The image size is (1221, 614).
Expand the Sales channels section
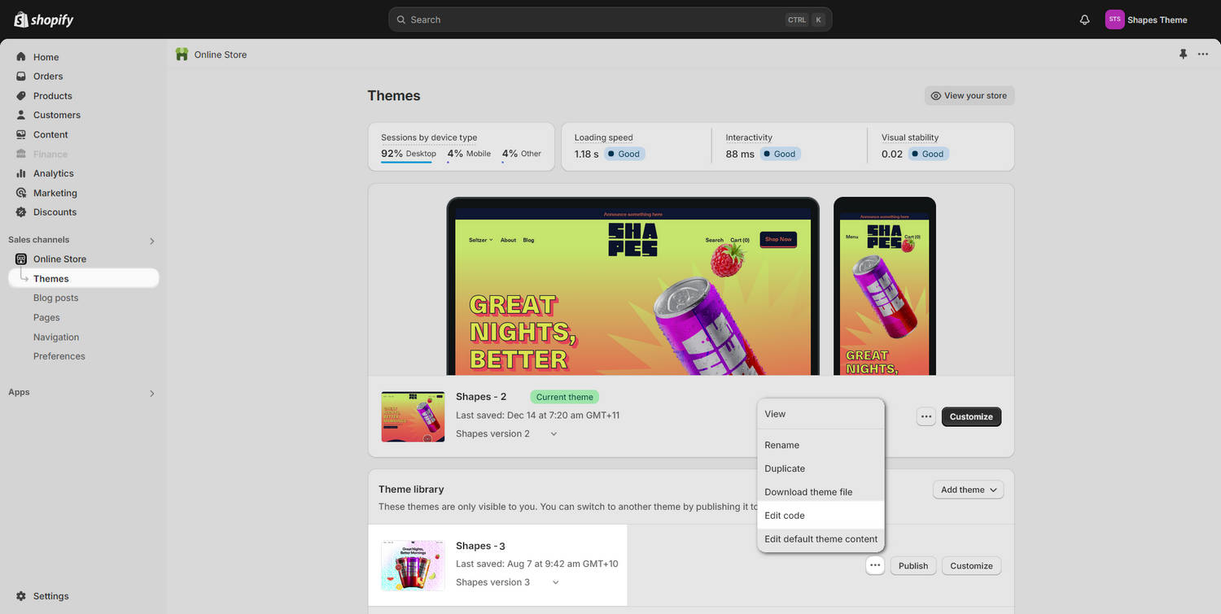(x=151, y=241)
